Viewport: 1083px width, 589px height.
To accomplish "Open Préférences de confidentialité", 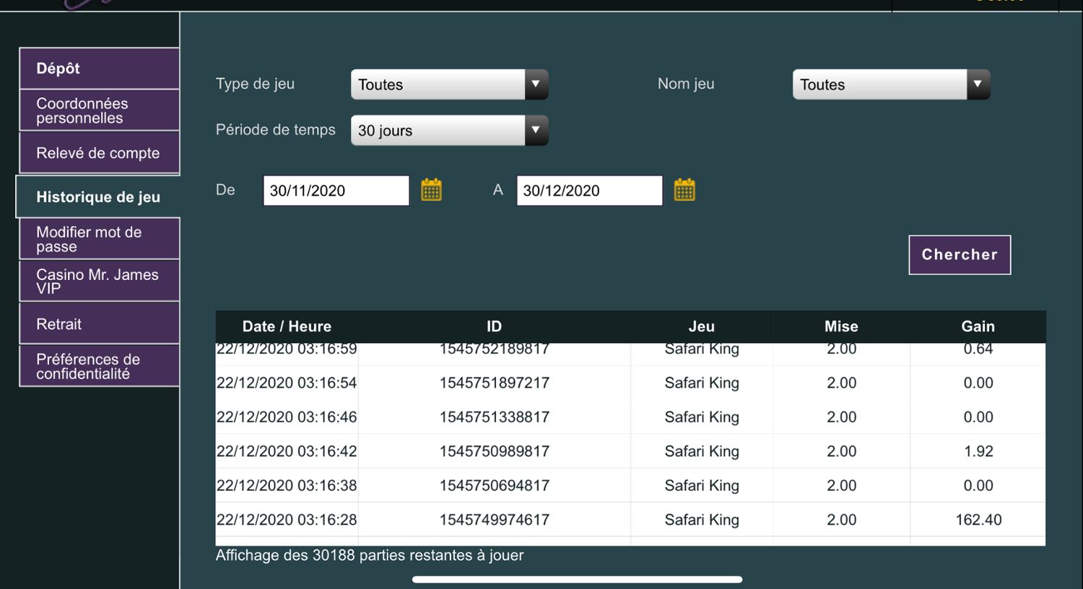I will (x=99, y=367).
